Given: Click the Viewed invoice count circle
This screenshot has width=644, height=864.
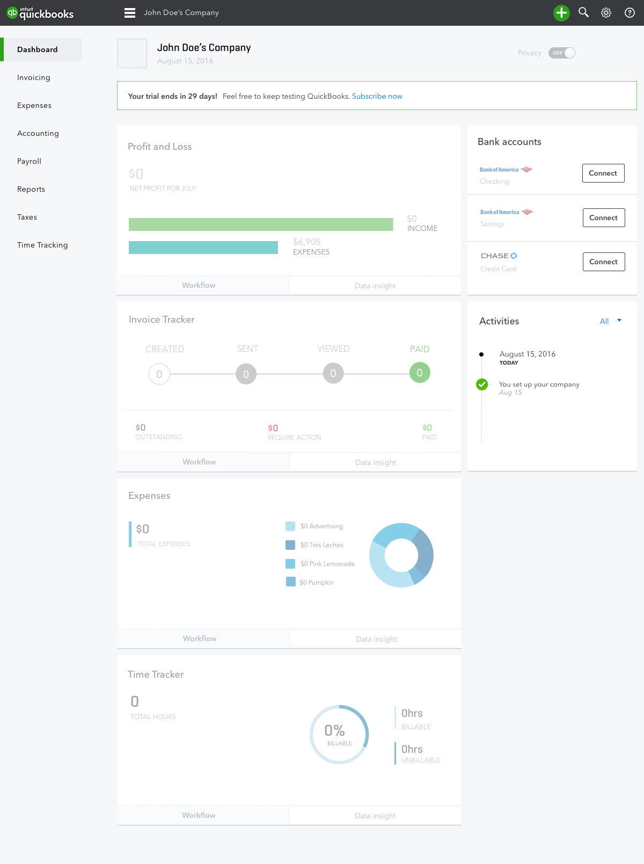Looking at the screenshot, I should pos(333,373).
